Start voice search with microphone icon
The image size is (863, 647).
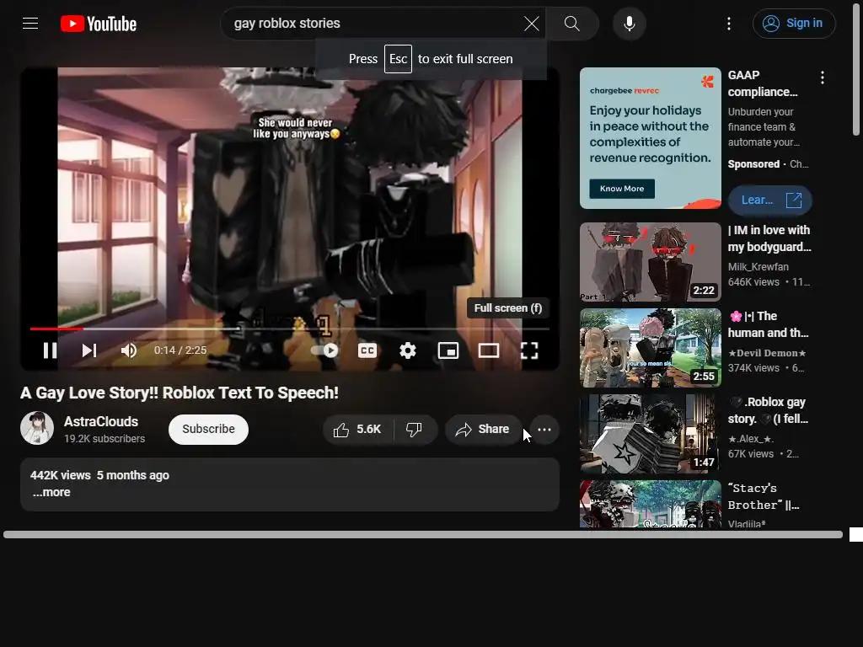tap(629, 24)
